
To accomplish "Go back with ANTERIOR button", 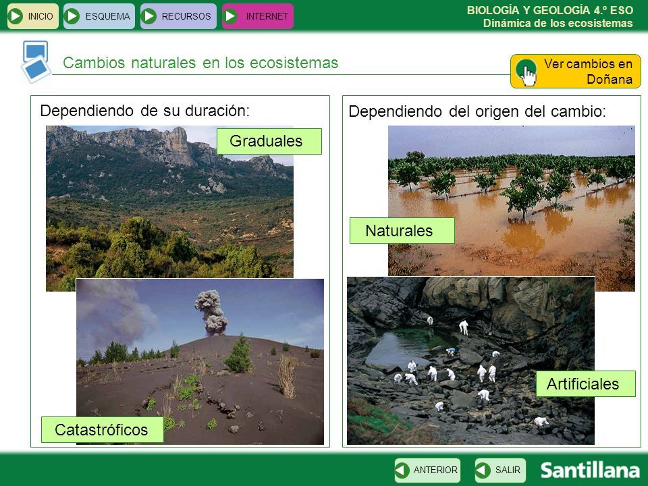I will coord(427,470).
